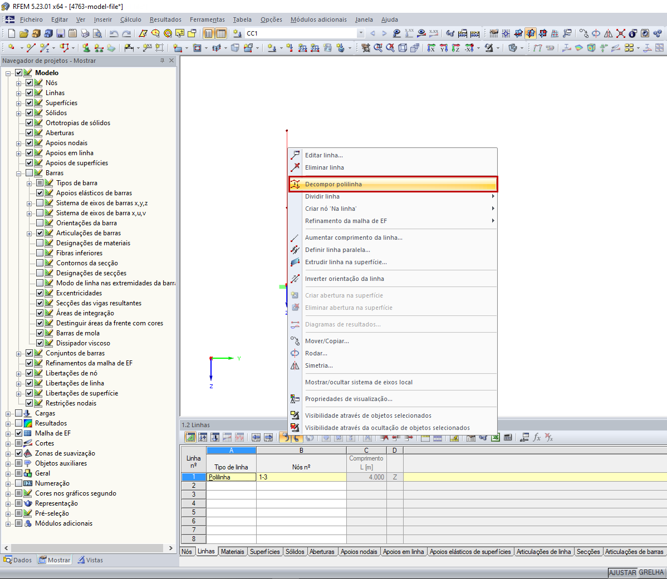Choose Decompor polilinha from context menu
The image size is (667, 579).
point(393,184)
